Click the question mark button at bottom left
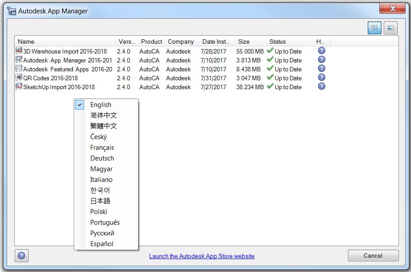Screen dimensions: 411x272 coord(21,256)
